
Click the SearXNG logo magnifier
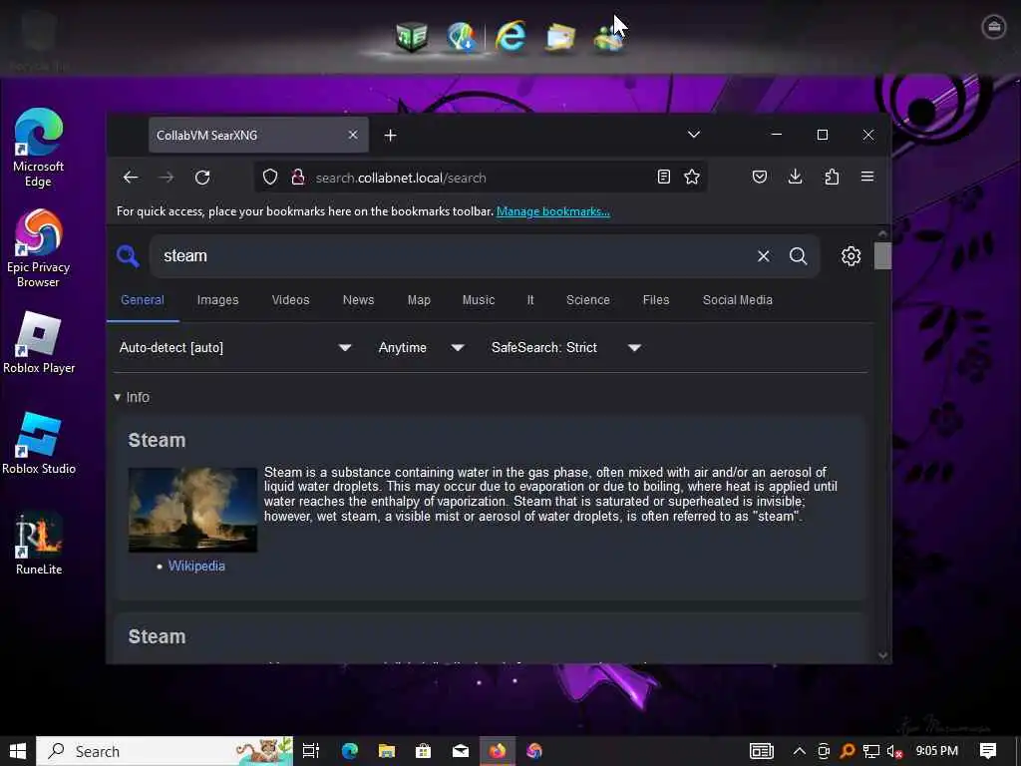[129, 256]
